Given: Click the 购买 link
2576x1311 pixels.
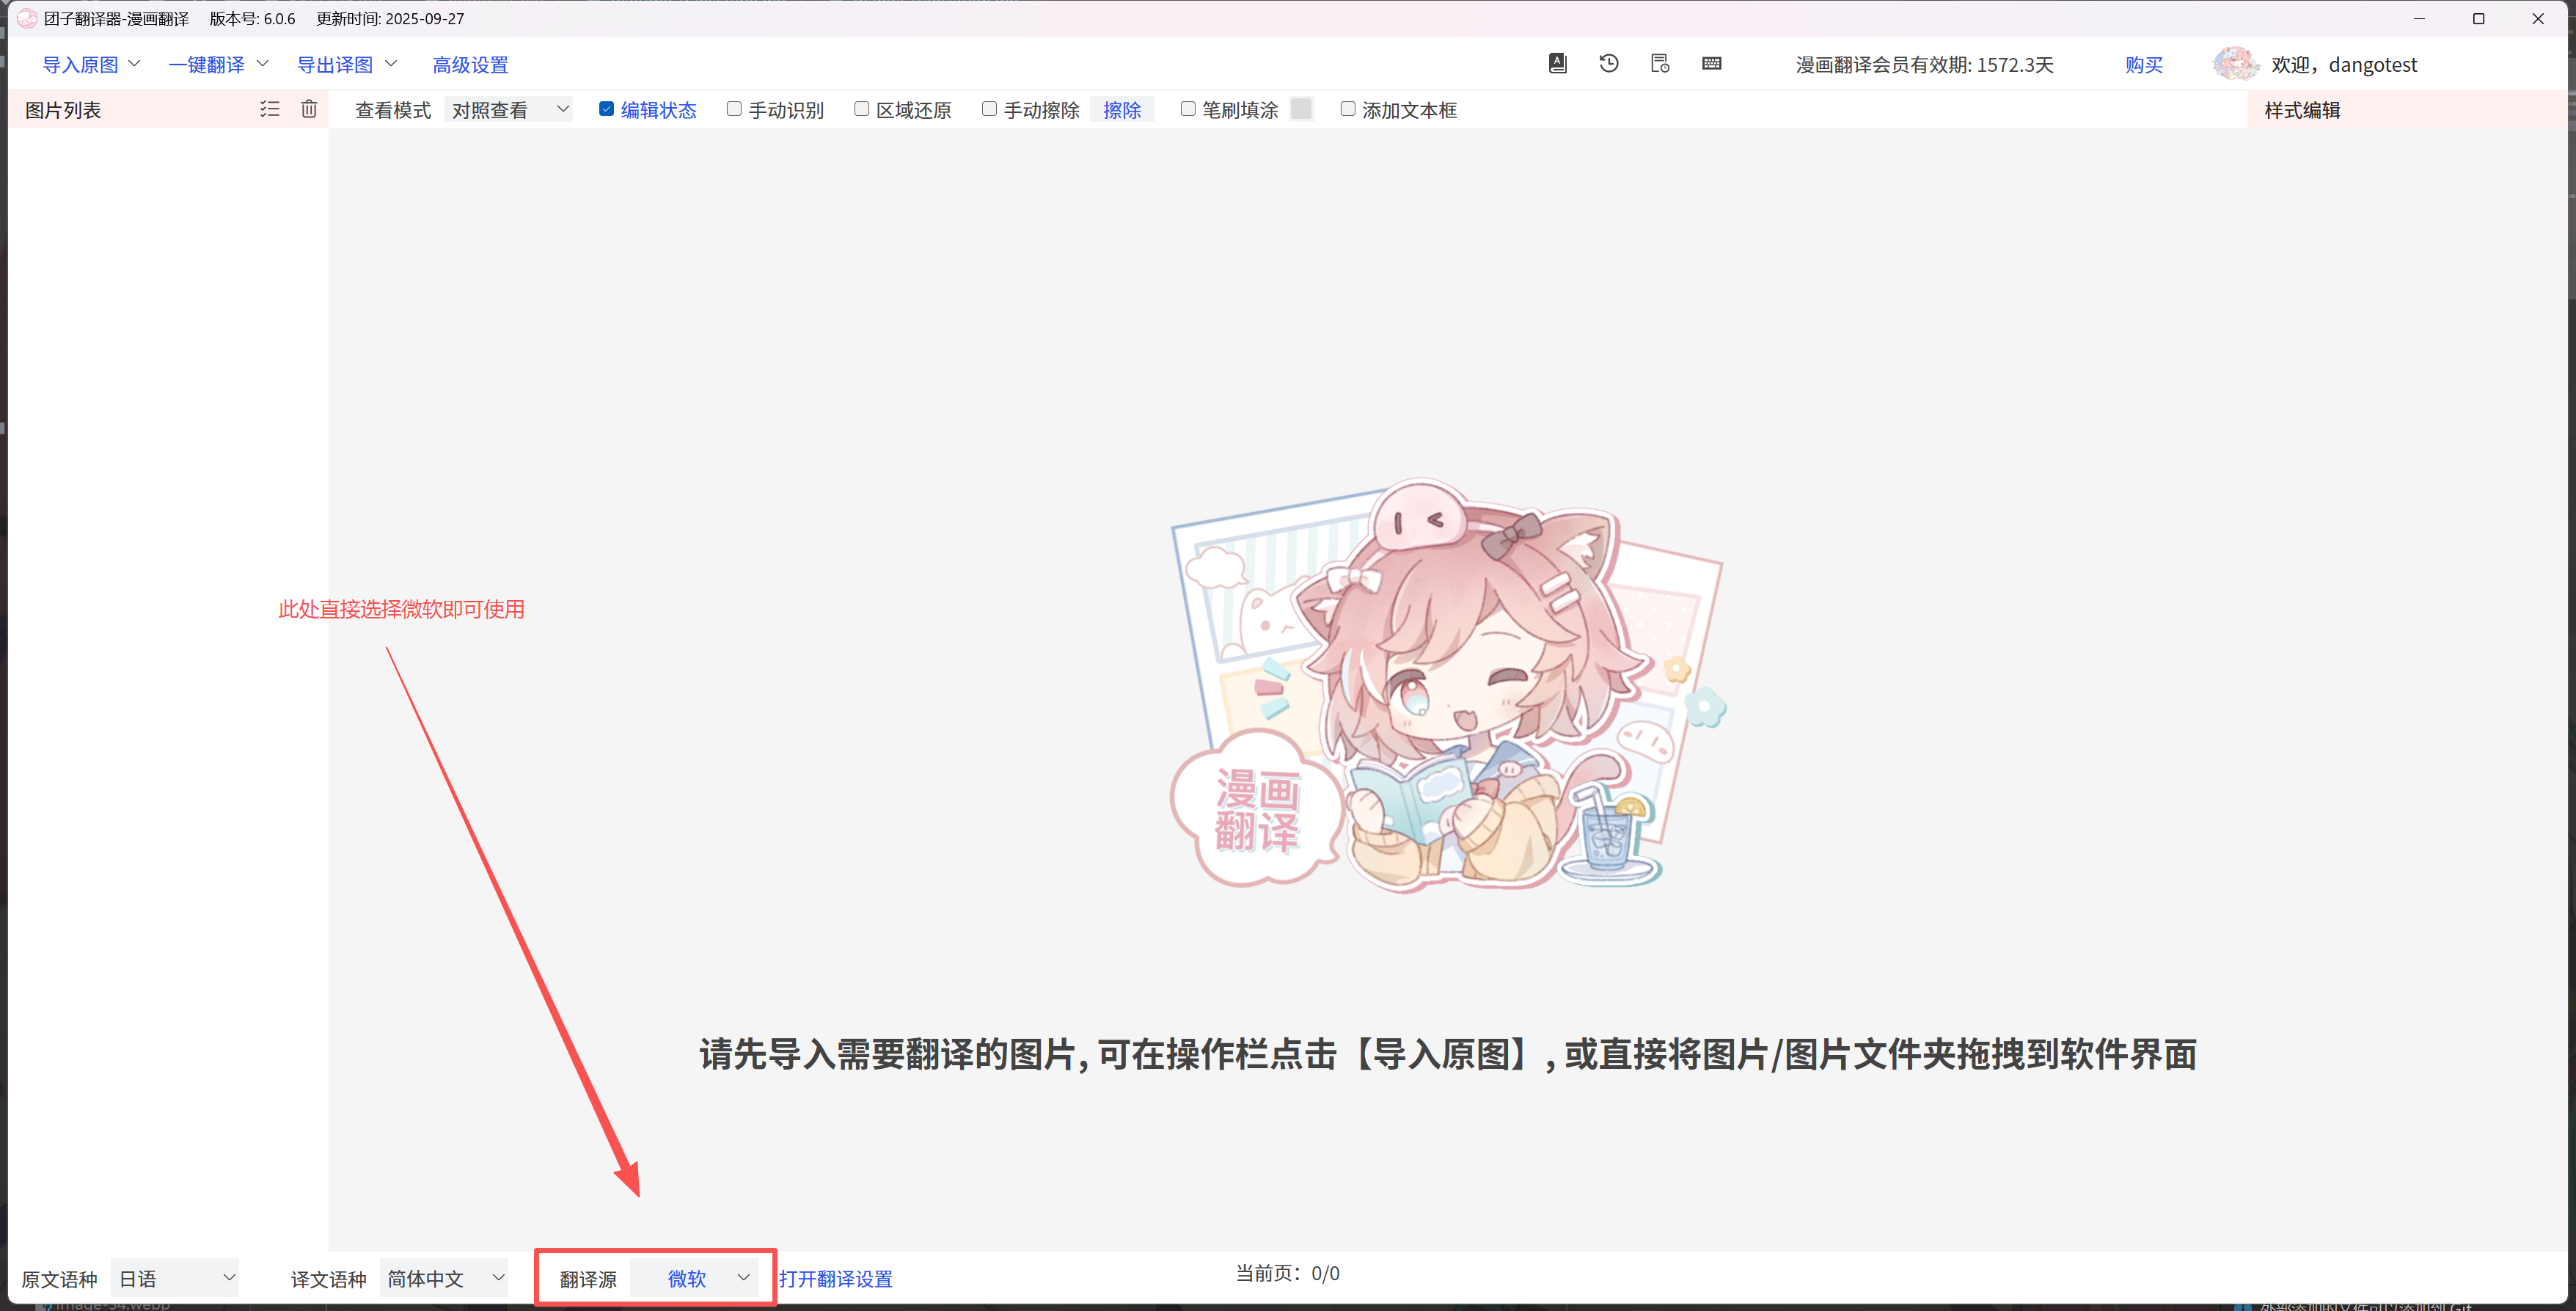Looking at the screenshot, I should pyautogui.click(x=2143, y=65).
